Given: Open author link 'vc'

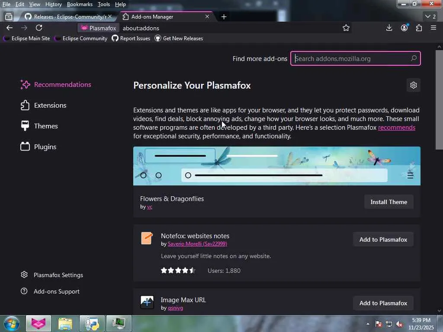Looking at the screenshot, I should pos(149,207).
